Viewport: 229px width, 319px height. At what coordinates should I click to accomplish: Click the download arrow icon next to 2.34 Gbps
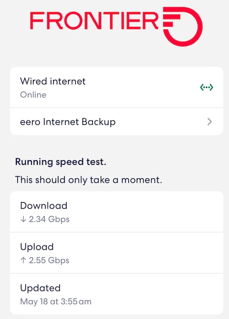coord(23,219)
